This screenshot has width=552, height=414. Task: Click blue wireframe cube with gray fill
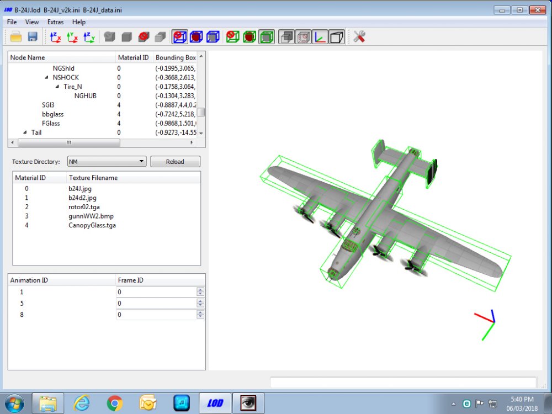[213, 36]
